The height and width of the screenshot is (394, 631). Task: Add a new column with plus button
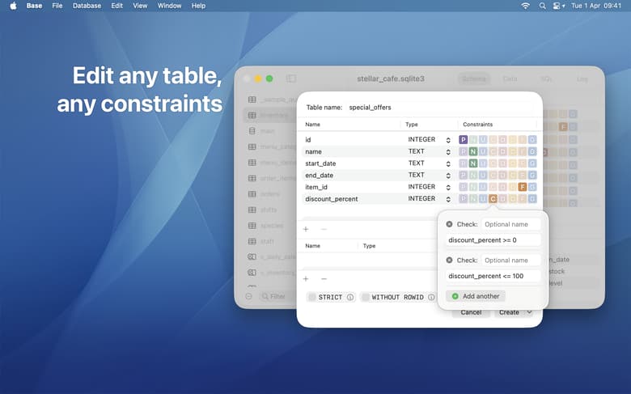click(x=306, y=229)
